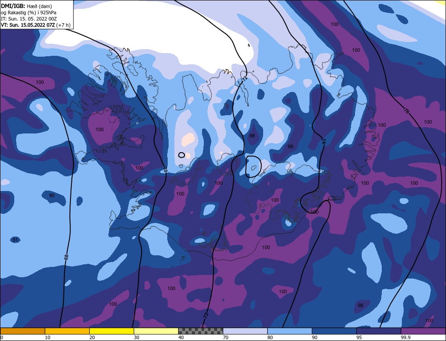
Task: Select the dark indigo 95–99.9 legend swatch
Action: 379,331
